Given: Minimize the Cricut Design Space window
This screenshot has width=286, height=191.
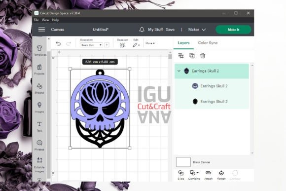Looking at the screenshot, I should coord(224,13).
